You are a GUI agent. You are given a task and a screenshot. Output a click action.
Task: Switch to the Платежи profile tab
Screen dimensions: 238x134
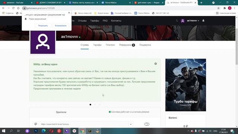pyautogui.click(x=110, y=45)
